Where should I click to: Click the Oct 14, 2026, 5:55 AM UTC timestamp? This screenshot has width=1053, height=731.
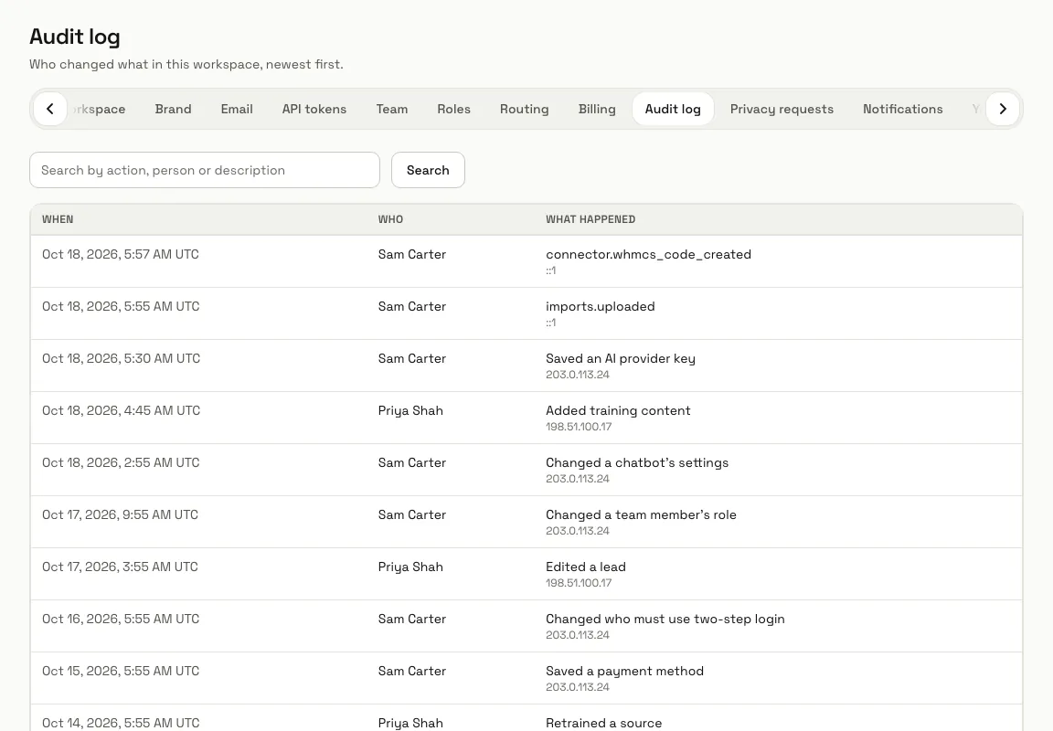pos(121,723)
